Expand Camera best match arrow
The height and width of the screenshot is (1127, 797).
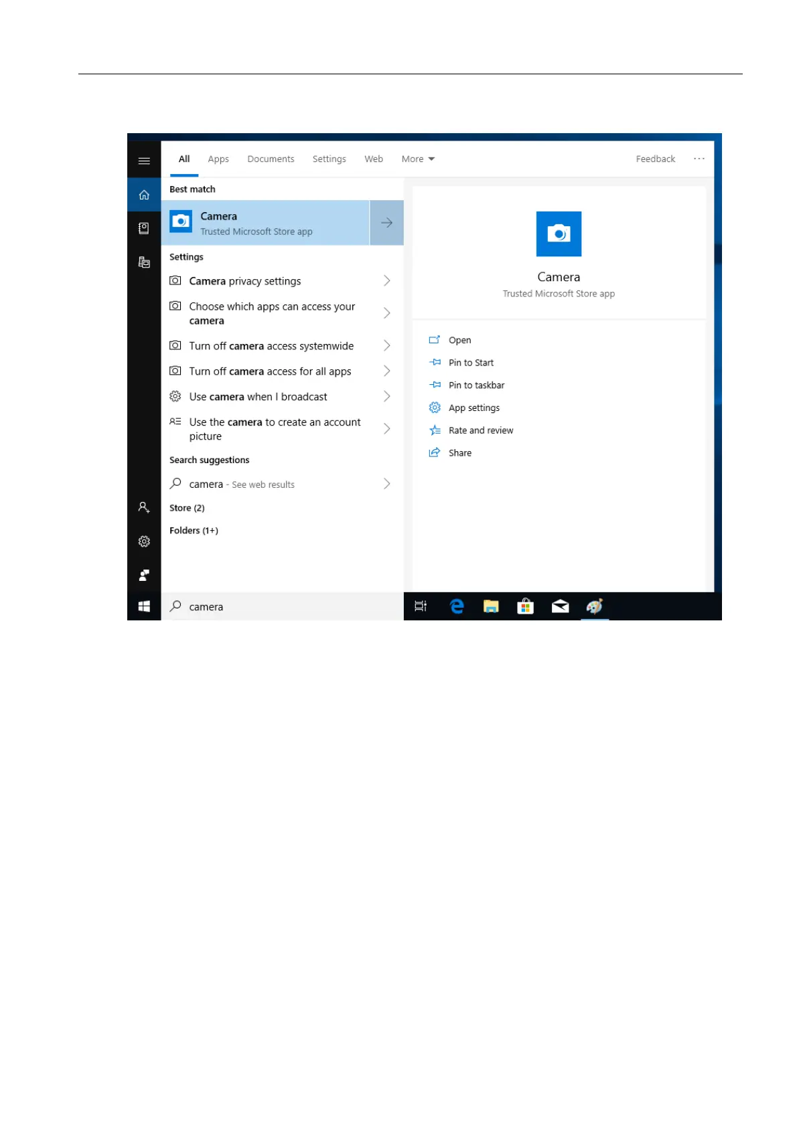click(386, 223)
